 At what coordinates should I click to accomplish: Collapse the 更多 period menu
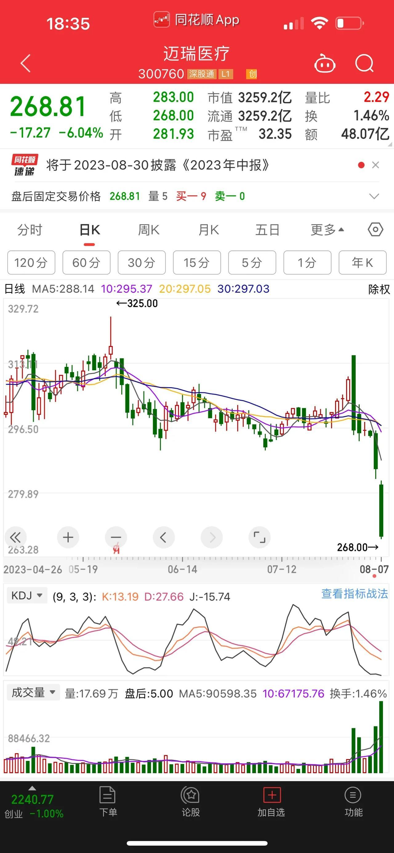(327, 230)
